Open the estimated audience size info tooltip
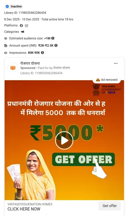 [53, 38]
